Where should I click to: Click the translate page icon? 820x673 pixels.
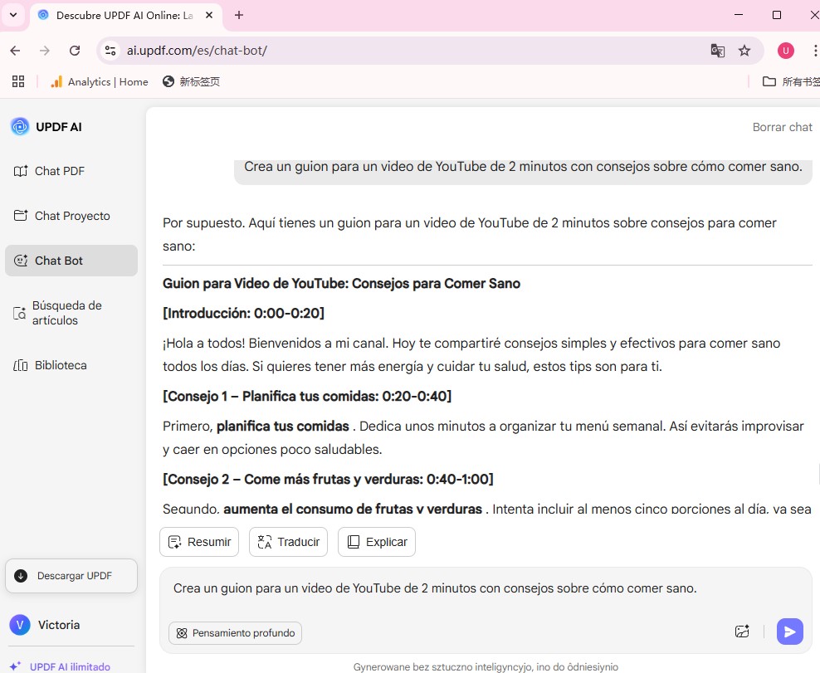[x=717, y=51]
